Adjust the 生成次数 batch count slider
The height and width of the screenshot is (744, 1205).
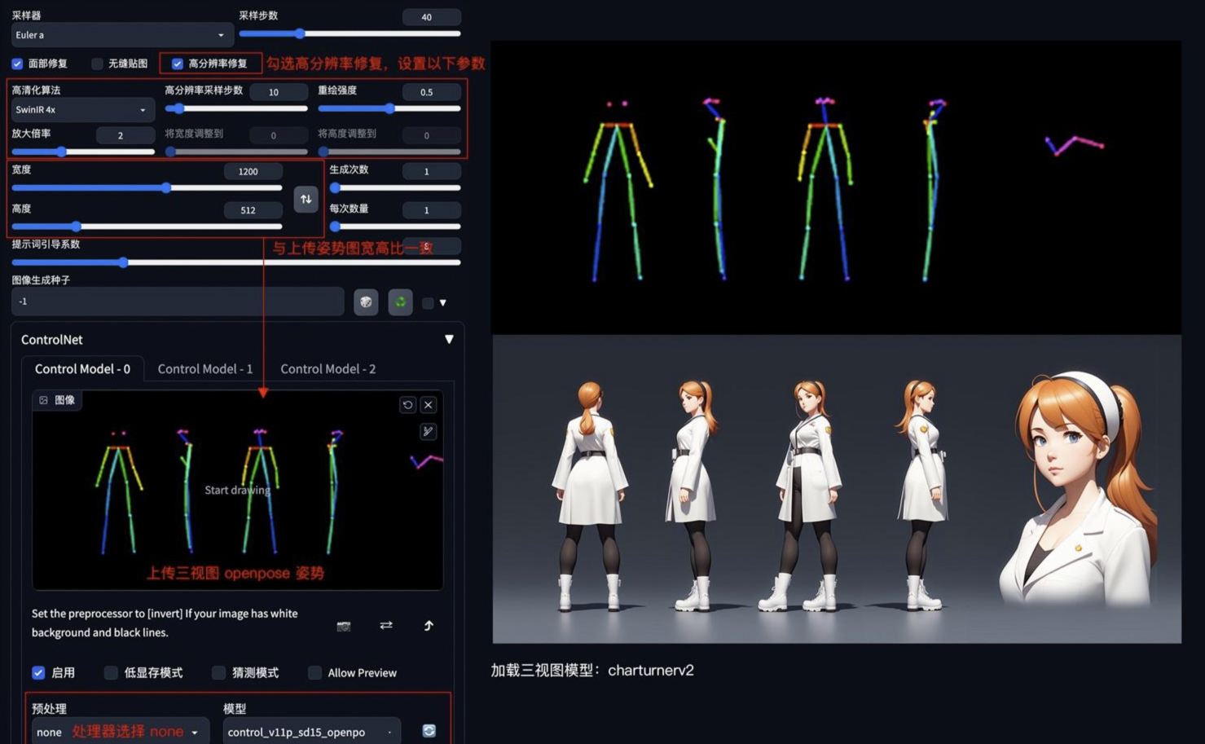pyautogui.click(x=395, y=188)
